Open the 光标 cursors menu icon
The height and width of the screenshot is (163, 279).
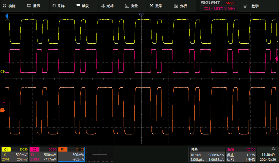tap(103, 6)
